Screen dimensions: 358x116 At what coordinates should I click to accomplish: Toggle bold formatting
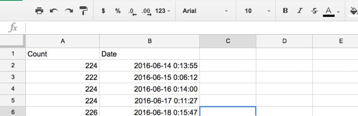285,11
